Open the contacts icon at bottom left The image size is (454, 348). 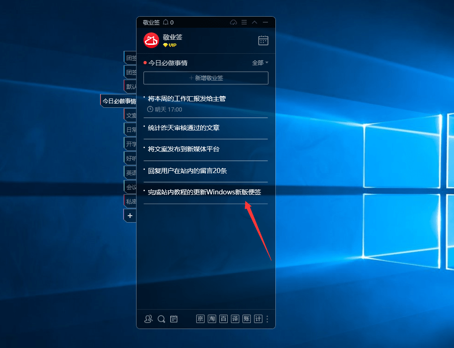[x=148, y=319]
